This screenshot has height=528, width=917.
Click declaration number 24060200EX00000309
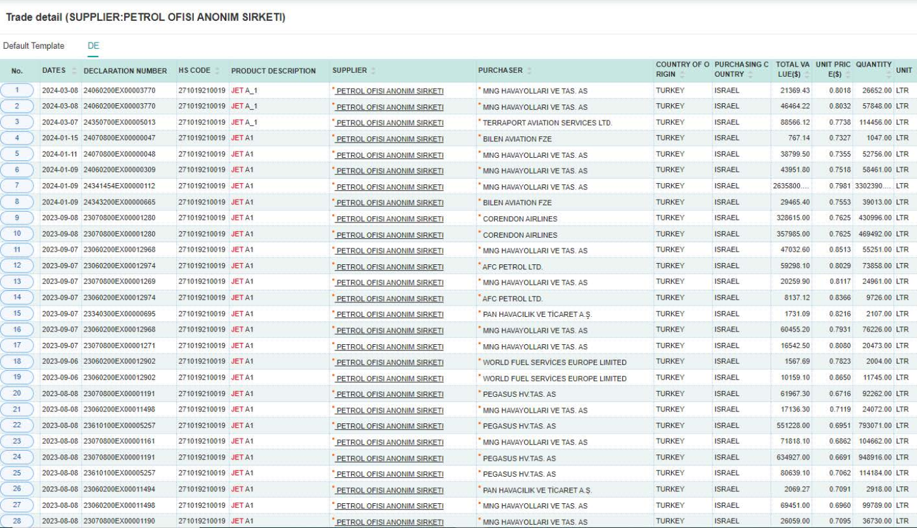tap(119, 170)
